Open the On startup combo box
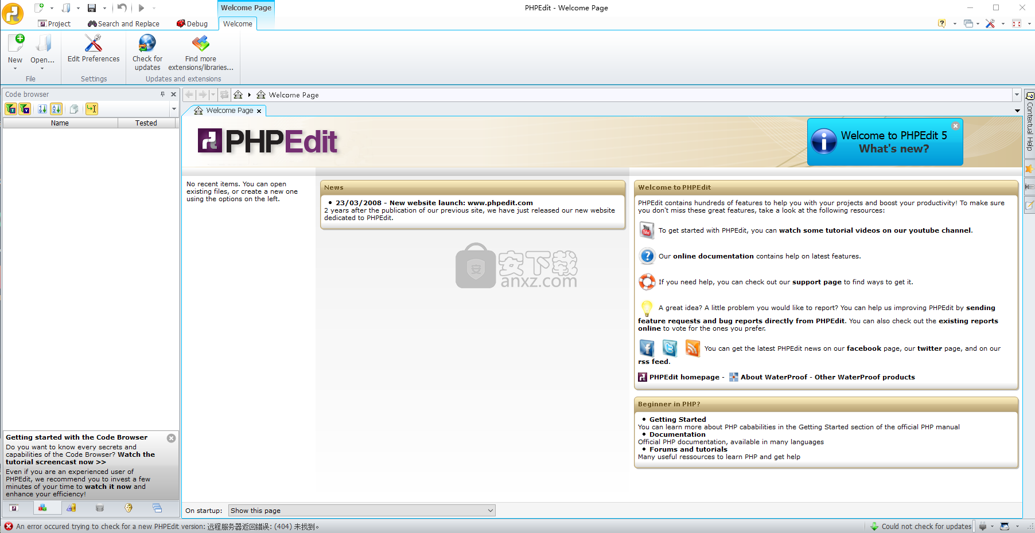Image resolution: width=1035 pixels, height=533 pixels. (361, 511)
